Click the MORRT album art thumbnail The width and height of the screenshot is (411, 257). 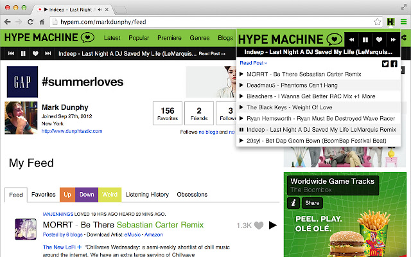click(26, 229)
